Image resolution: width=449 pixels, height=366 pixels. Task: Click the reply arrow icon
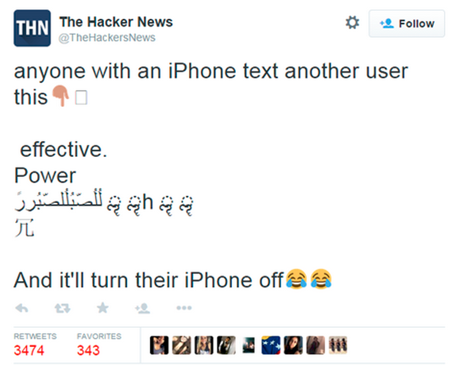pos(22,308)
